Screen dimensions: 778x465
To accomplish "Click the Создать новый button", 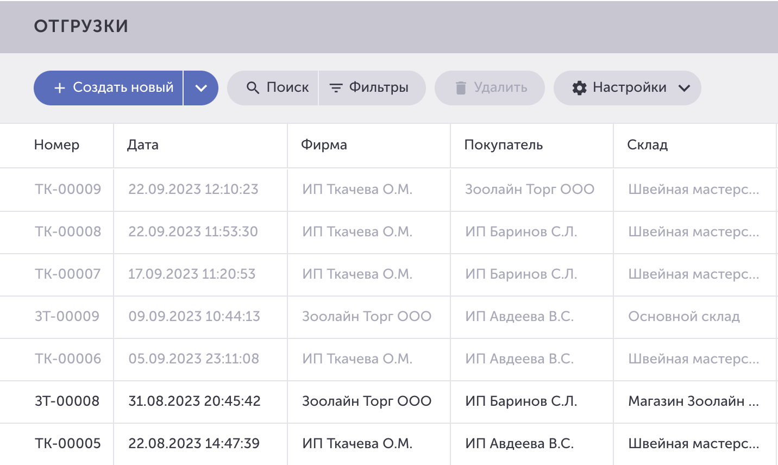I will point(108,88).
